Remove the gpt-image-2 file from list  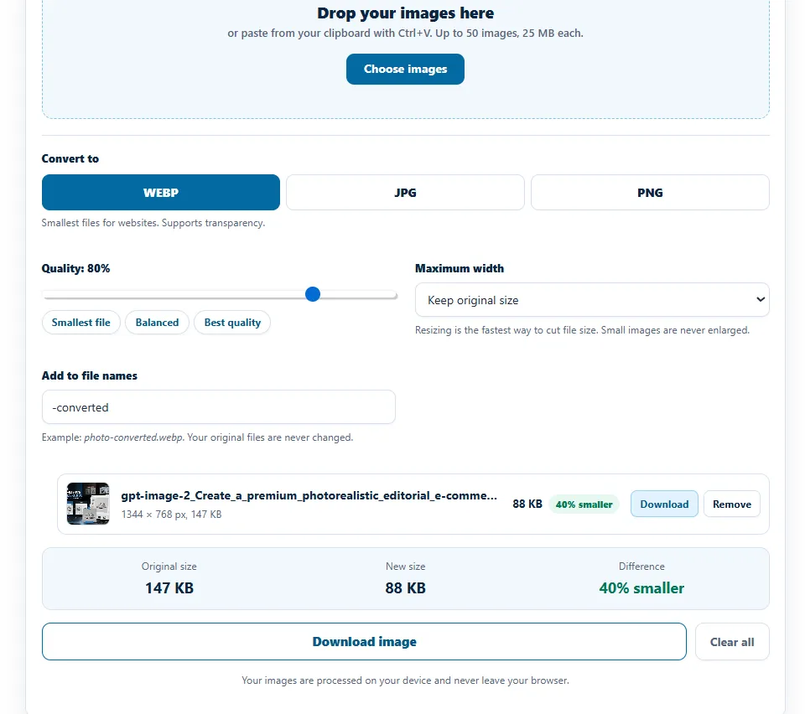click(x=731, y=504)
